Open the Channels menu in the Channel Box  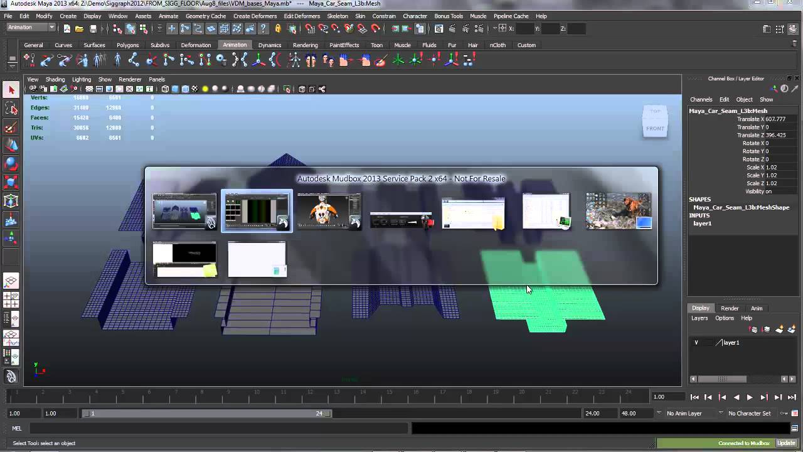point(701,99)
